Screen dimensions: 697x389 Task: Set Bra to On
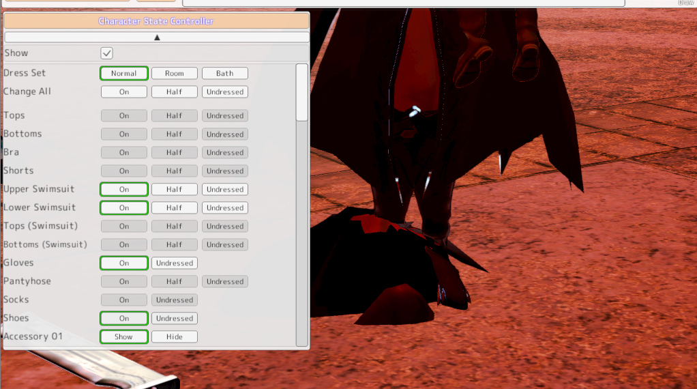[x=124, y=152]
